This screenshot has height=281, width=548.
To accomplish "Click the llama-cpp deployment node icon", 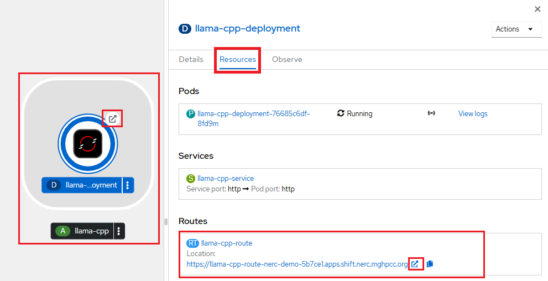I will click(x=88, y=144).
